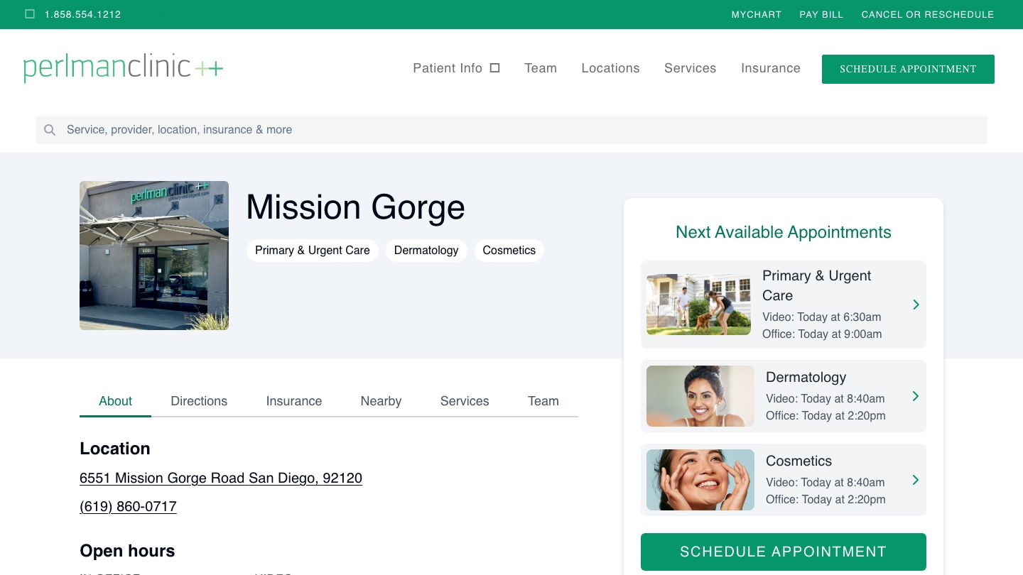This screenshot has height=575, width=1023.
Task: Switch to the Directions tab
Action: [x=199, y=401]
